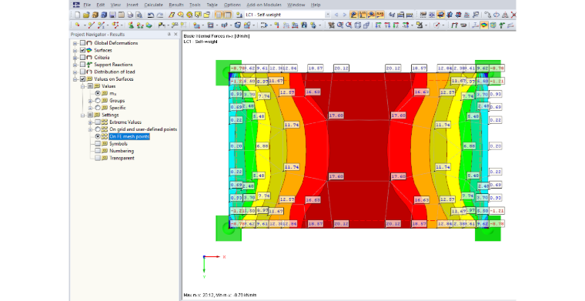
Task: Open the Calculate menu
Action: pos(153,5)
